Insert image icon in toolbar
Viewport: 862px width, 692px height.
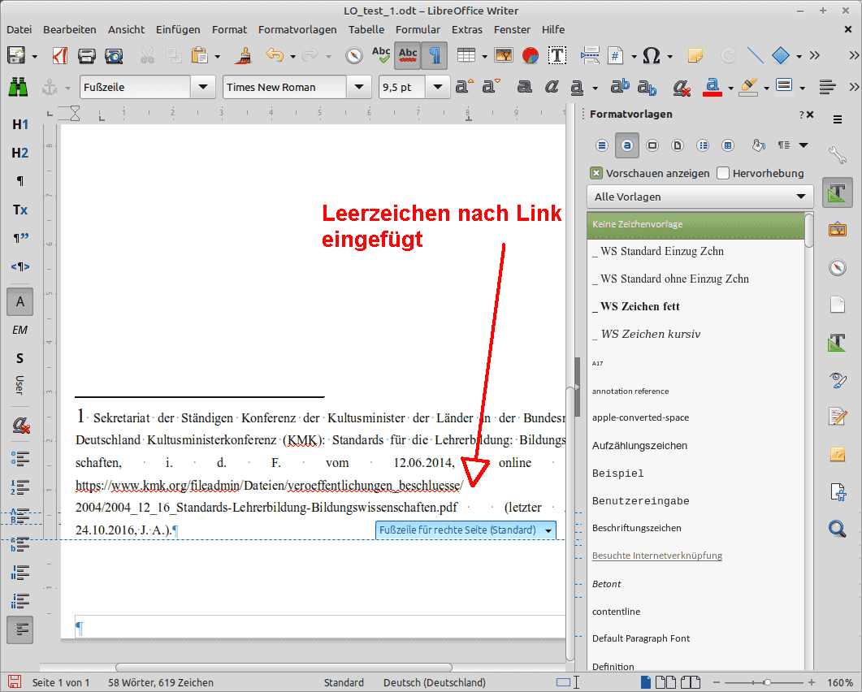tap(504, 55)
